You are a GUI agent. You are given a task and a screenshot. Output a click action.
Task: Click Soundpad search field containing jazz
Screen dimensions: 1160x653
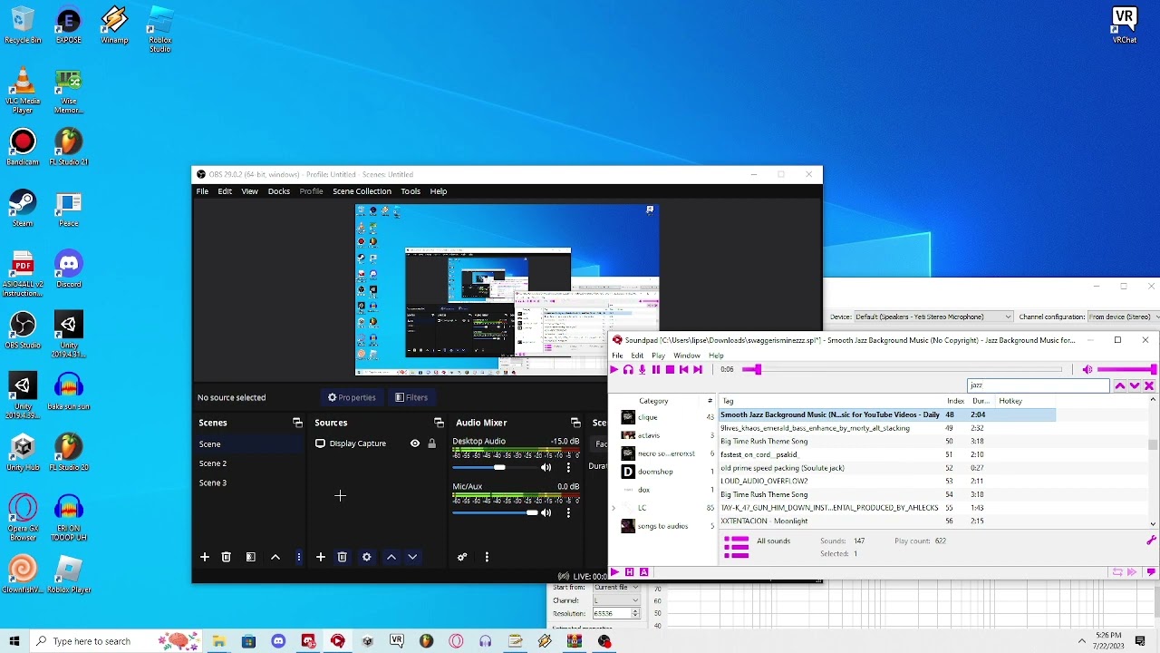(x=1039, y=385)
